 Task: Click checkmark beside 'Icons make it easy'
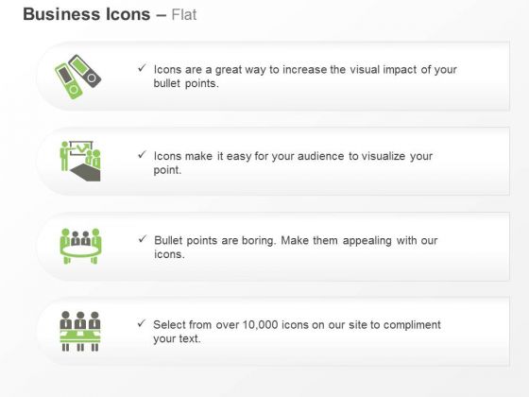pyautogui.click(x=142, y=154)
